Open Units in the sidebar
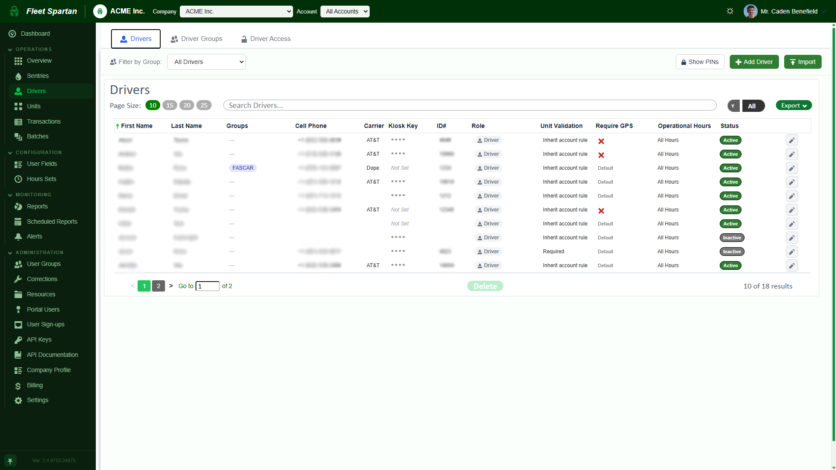The width and height of the screenshot is (836, 470). (x=34, y=106)
